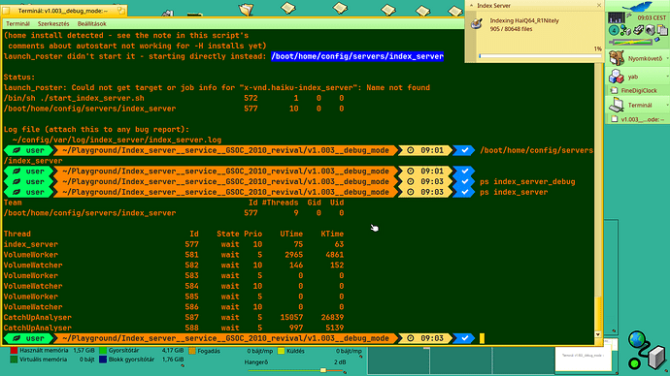Image resolution: width=670 pixels, height=376 pixels.
Task: Open the Szerkesztés menu
Action: [x=53, y=24]
